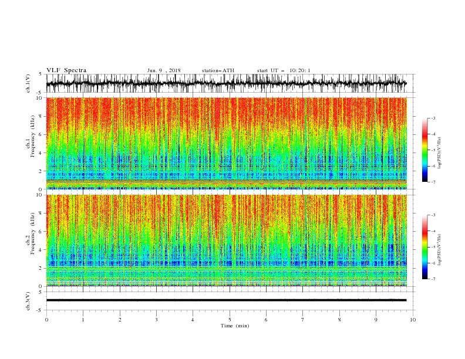Viewport: 465px width, 359px height.
Task: Click the ch.1 colorbar 'log(PSD)(V²/Hz)' label
Action: point(439,153)
